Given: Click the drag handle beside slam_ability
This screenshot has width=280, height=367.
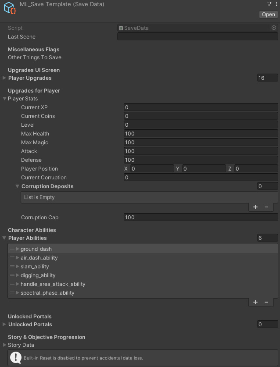Looking at the screenshot, I should [12, 267].
